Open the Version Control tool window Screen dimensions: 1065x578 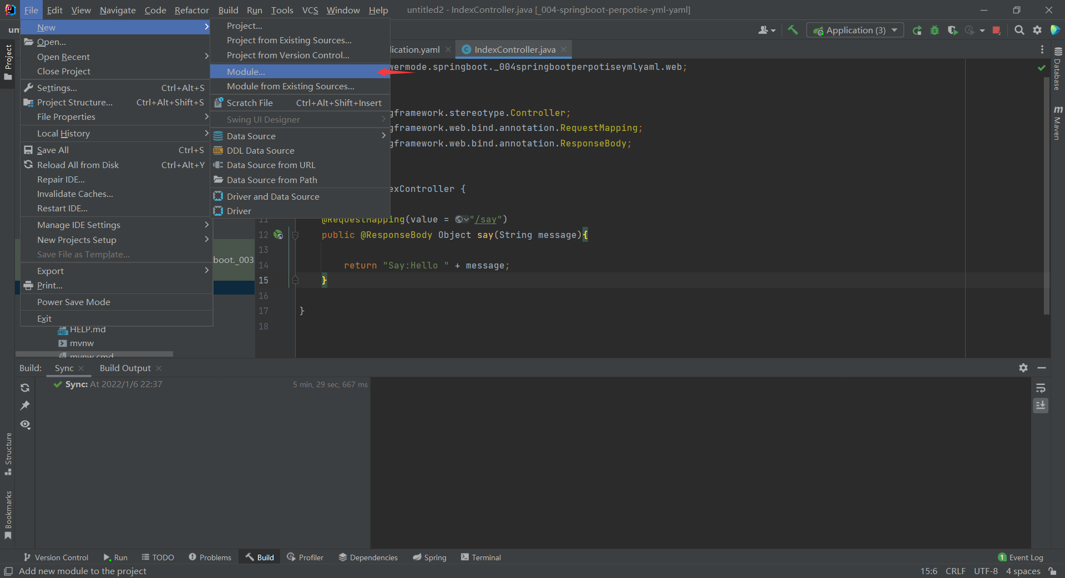click(x=56, y=557)
